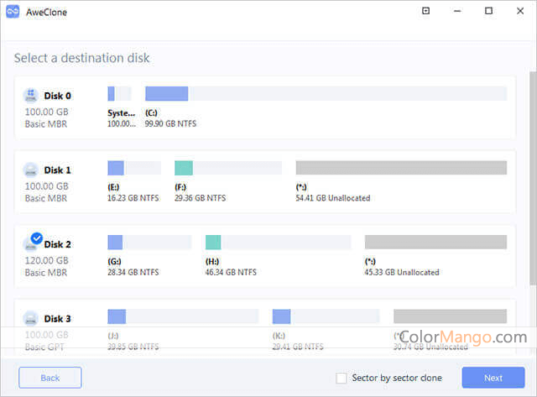Select Disk 1 as destination disk
This screenshot has width=537, height=397.
click(58, 170)
